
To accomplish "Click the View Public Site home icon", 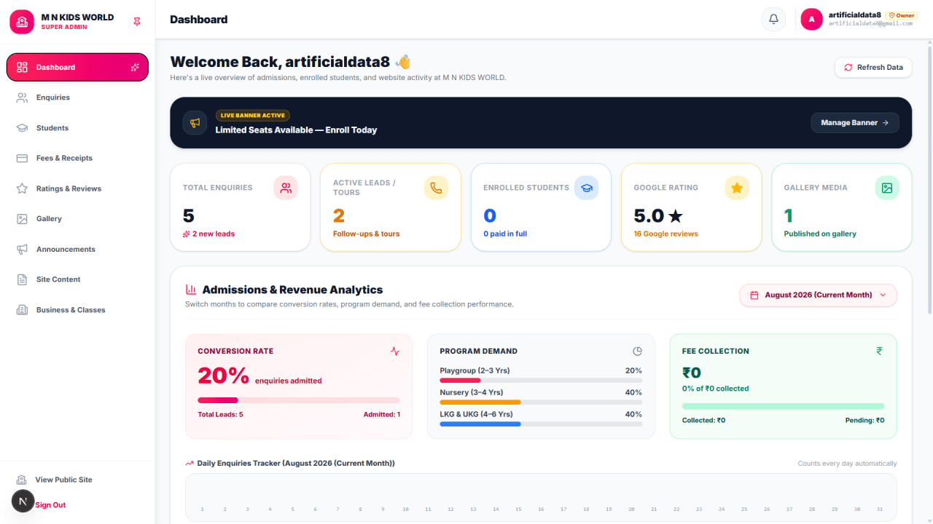I will (x=22, y=480).
